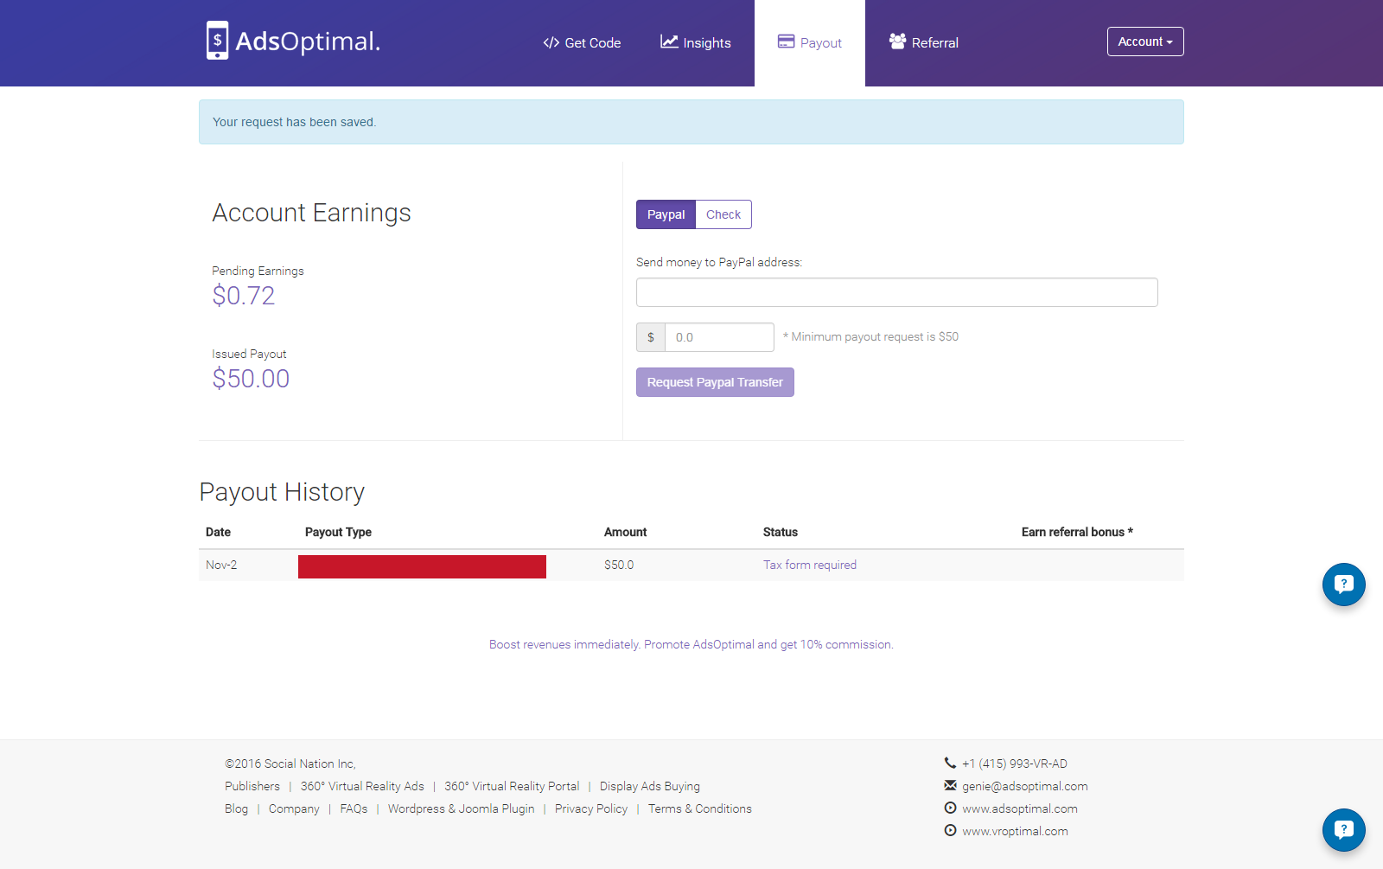1383x869 pixels.
Task: Click the $0.72 pending earnings value
Action: click(x=244, y=296)
